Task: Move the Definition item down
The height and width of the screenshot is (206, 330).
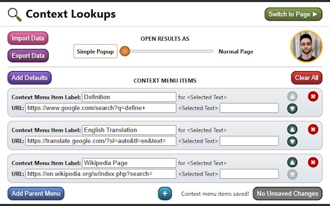Action: pos(292,108)
